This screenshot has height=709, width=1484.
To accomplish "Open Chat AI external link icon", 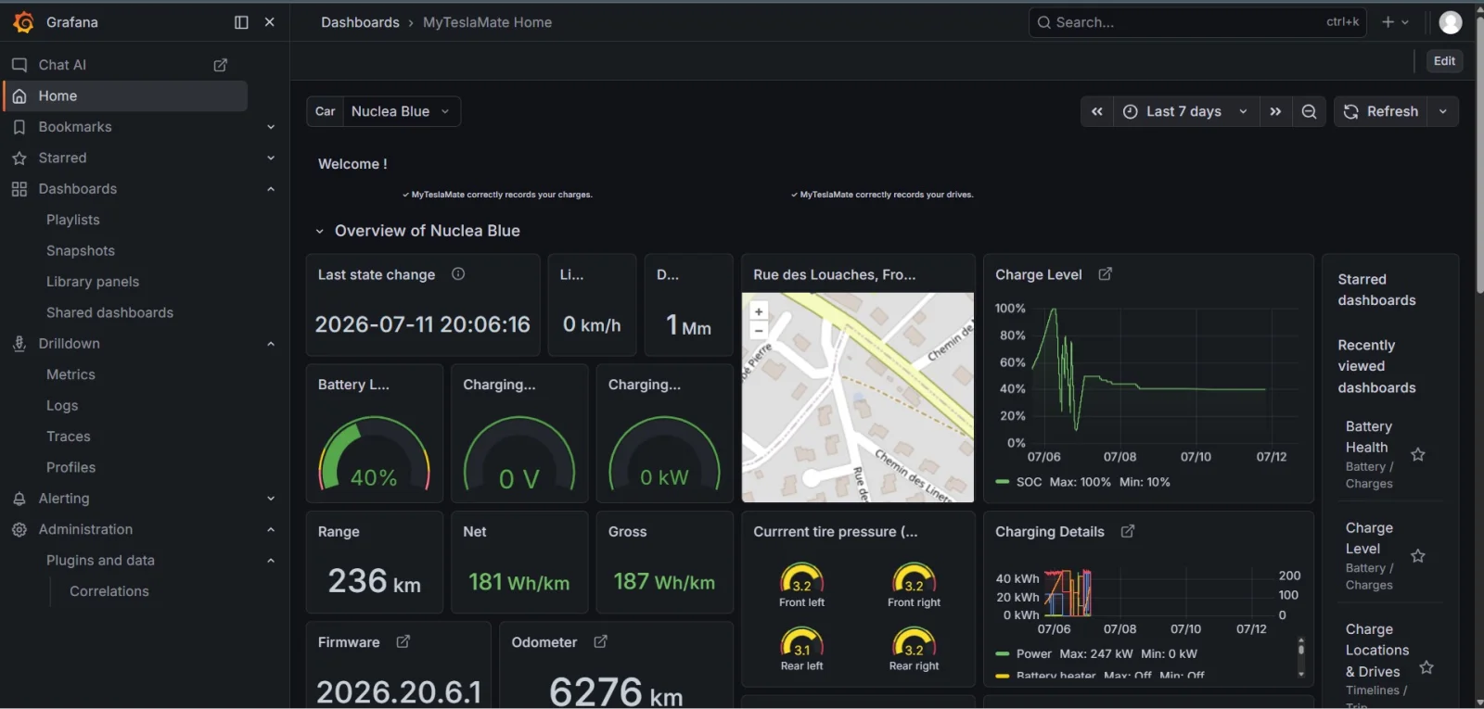I will click(221, 65).
